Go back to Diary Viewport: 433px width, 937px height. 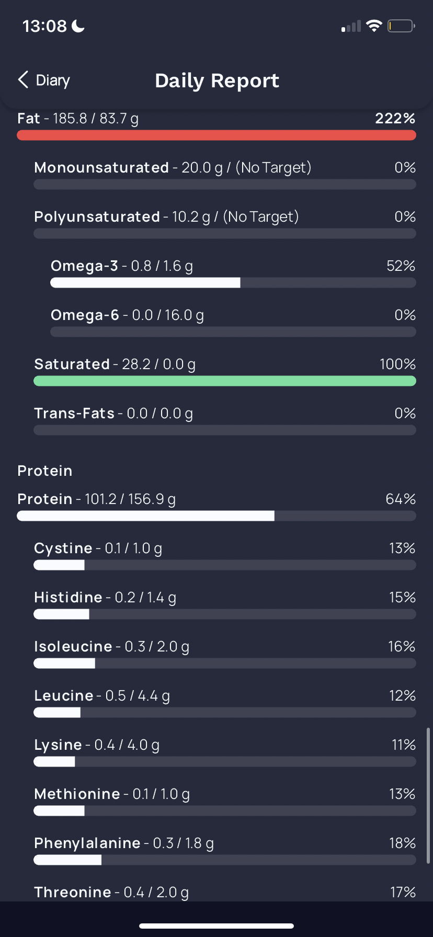[44, 80]
